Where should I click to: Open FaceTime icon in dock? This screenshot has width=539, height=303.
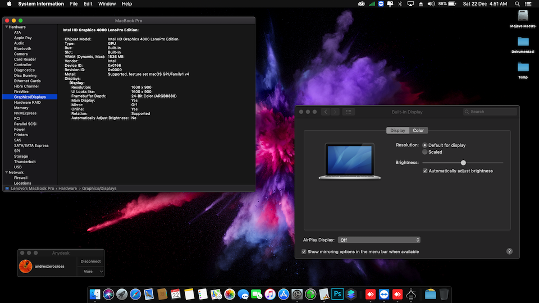[x=257, y=295]
